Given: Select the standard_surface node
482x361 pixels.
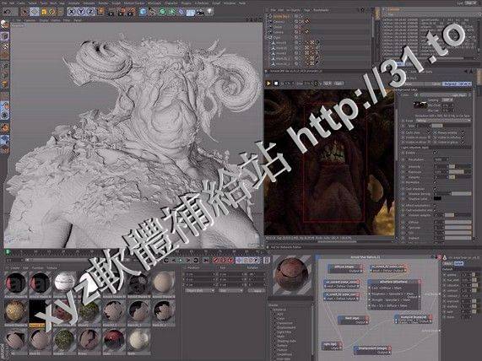Looking at the screenshot, I should pyautogui.click(x=393, y=294).
